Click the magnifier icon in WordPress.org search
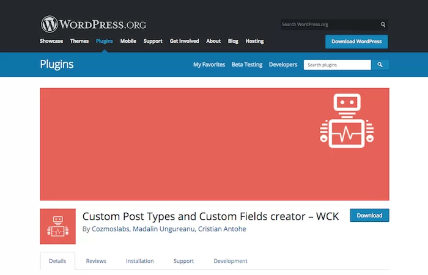Image resolution: width=428 pixels, height=275 pixels. tap(383, 24)
